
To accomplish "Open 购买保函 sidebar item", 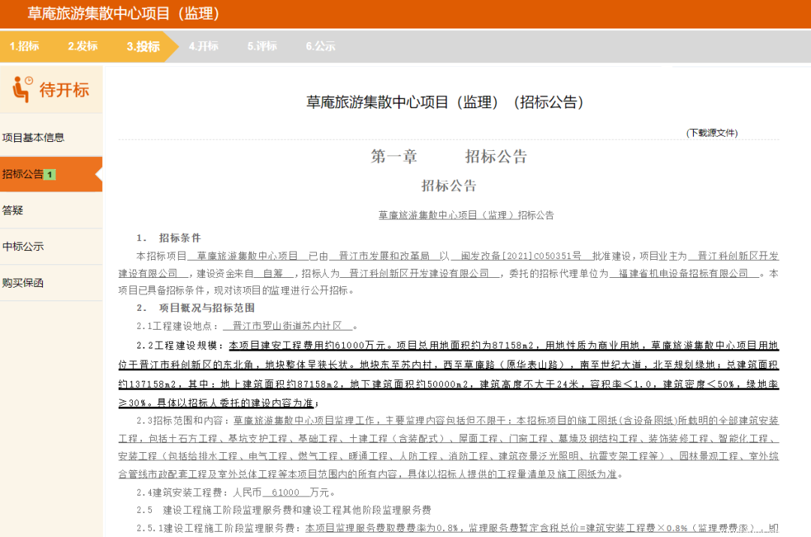I will pos(51,283).
